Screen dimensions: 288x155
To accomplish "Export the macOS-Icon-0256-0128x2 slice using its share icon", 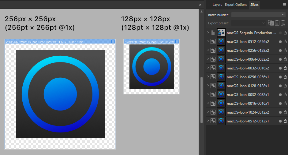I will (x=285, y=51).
